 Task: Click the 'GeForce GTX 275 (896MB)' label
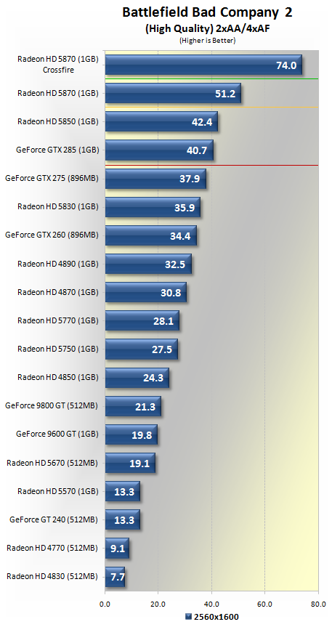[52, 178]
